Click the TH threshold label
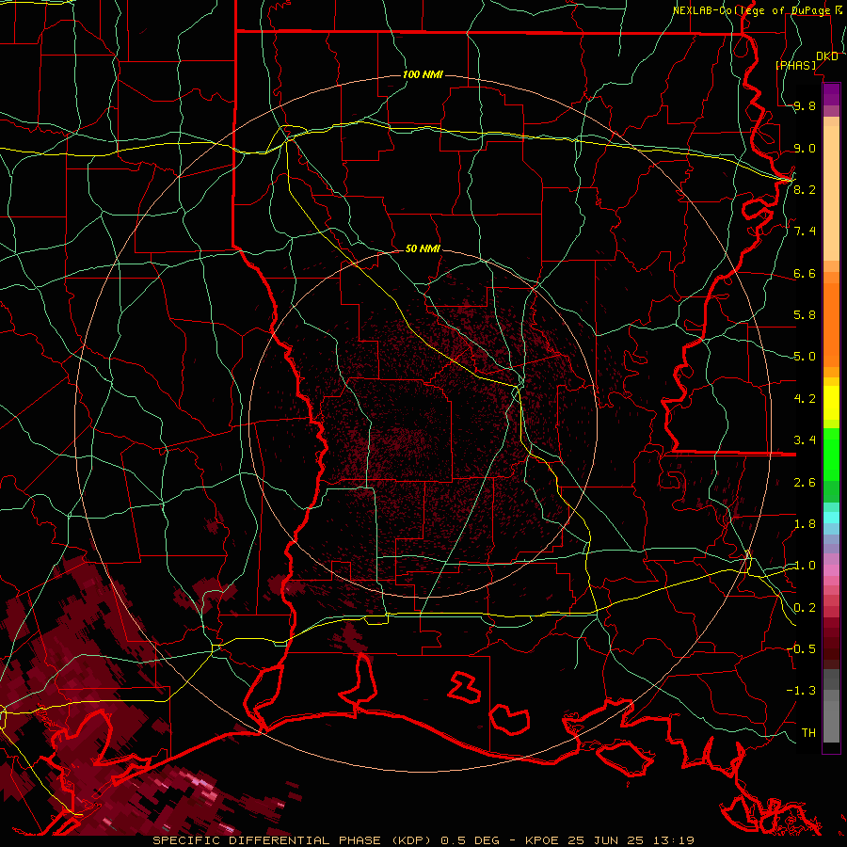This screenshot has width=847, height=847. pos(808,733)
